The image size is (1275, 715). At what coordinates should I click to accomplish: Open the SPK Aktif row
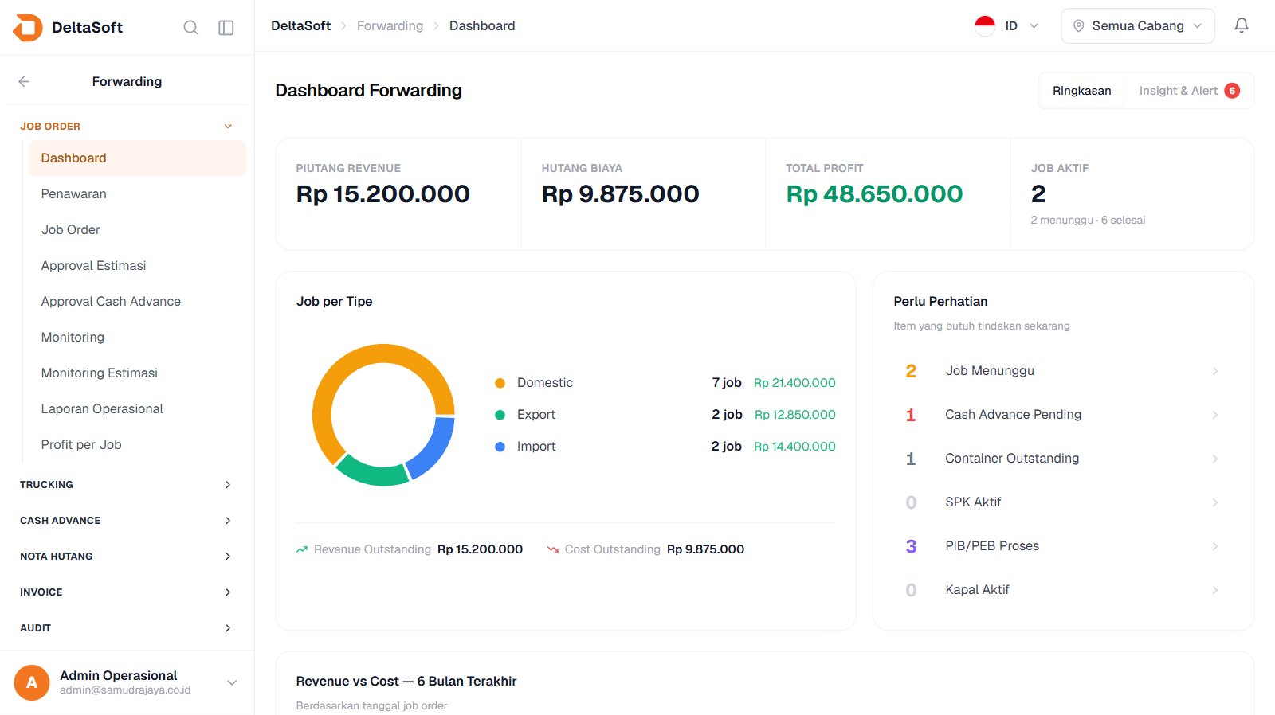tap(1063, 502)
